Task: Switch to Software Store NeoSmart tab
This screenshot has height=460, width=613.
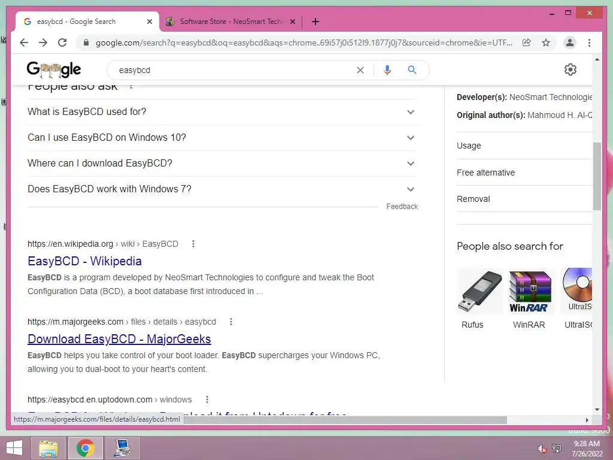Action: pos(230,22)
